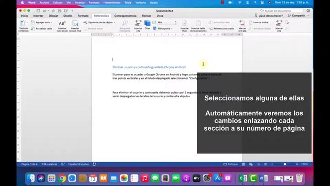The width and height of the screenshot is (330, 186).
Task: Insert an endnote with Insertar nota al final
Action: point(75,26)
